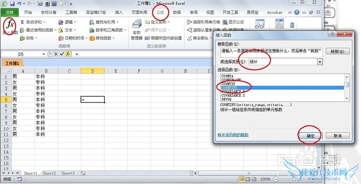Screen dimensions: 361x184
Task: Click the Save icon in quick access toolbar
Action: click(12, 4)
